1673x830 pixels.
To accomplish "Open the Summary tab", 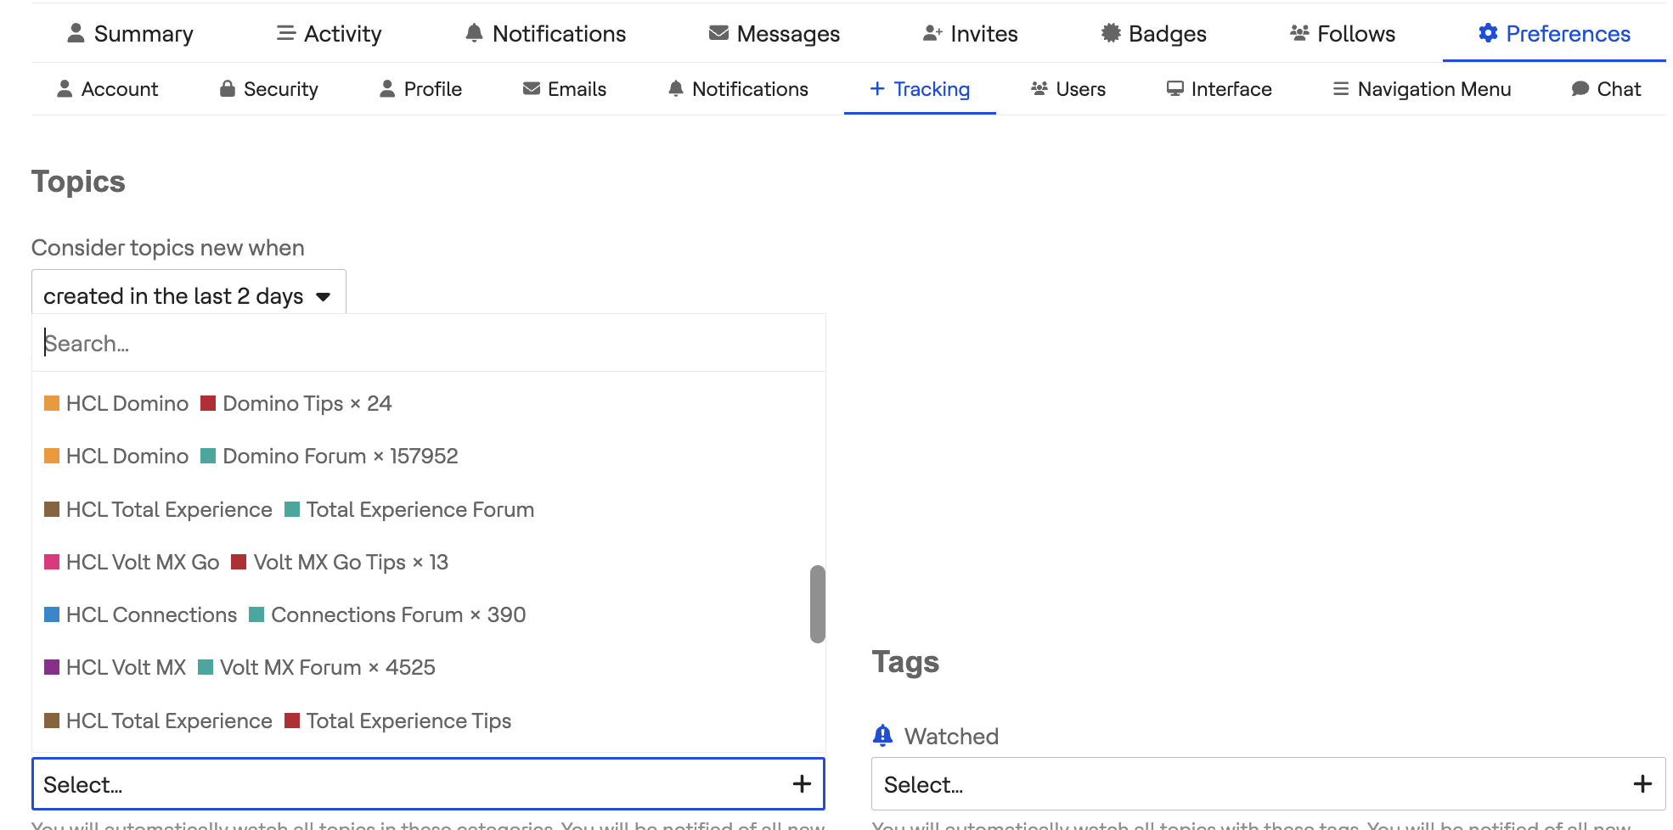I will pos(130,33).
